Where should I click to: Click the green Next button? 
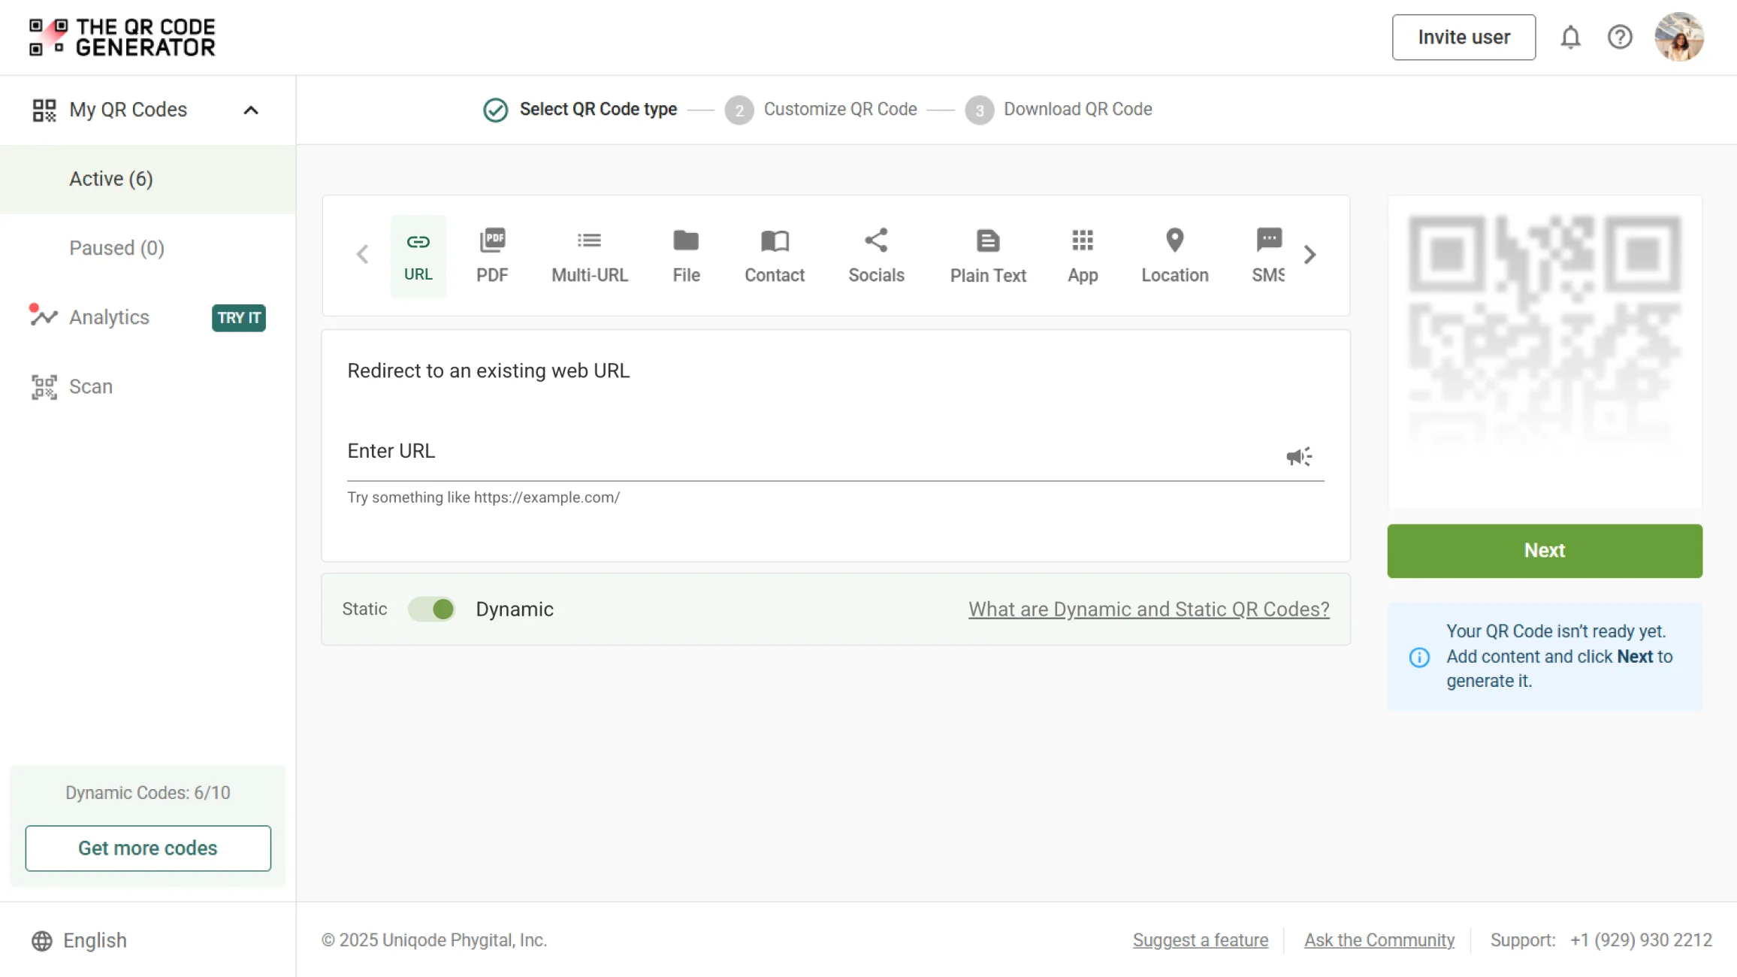1544,551
